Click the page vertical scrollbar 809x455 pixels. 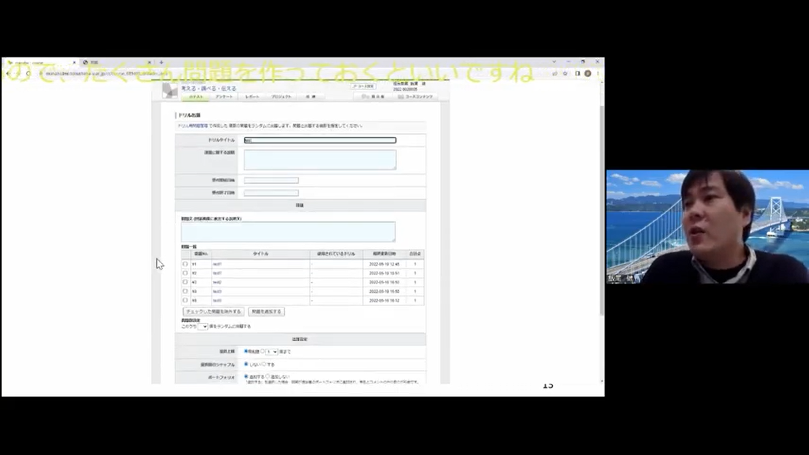602,211
